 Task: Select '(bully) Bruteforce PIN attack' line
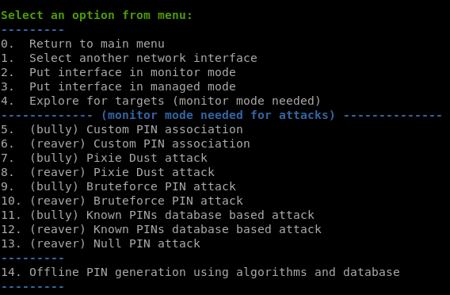click(x=118, y=186)
